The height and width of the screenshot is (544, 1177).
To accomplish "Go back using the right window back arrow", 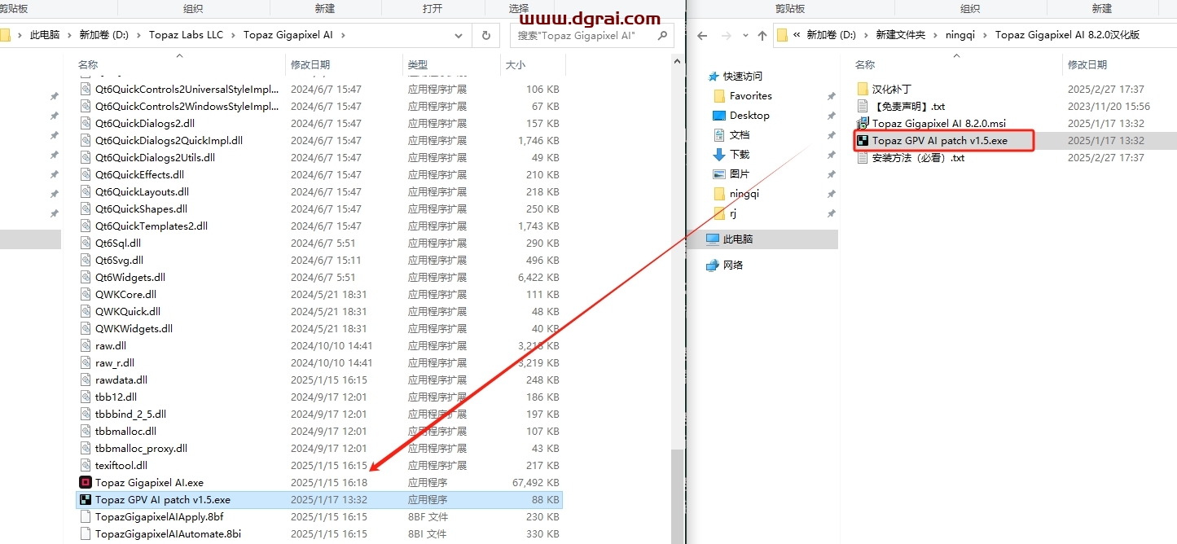I will 703,36.
